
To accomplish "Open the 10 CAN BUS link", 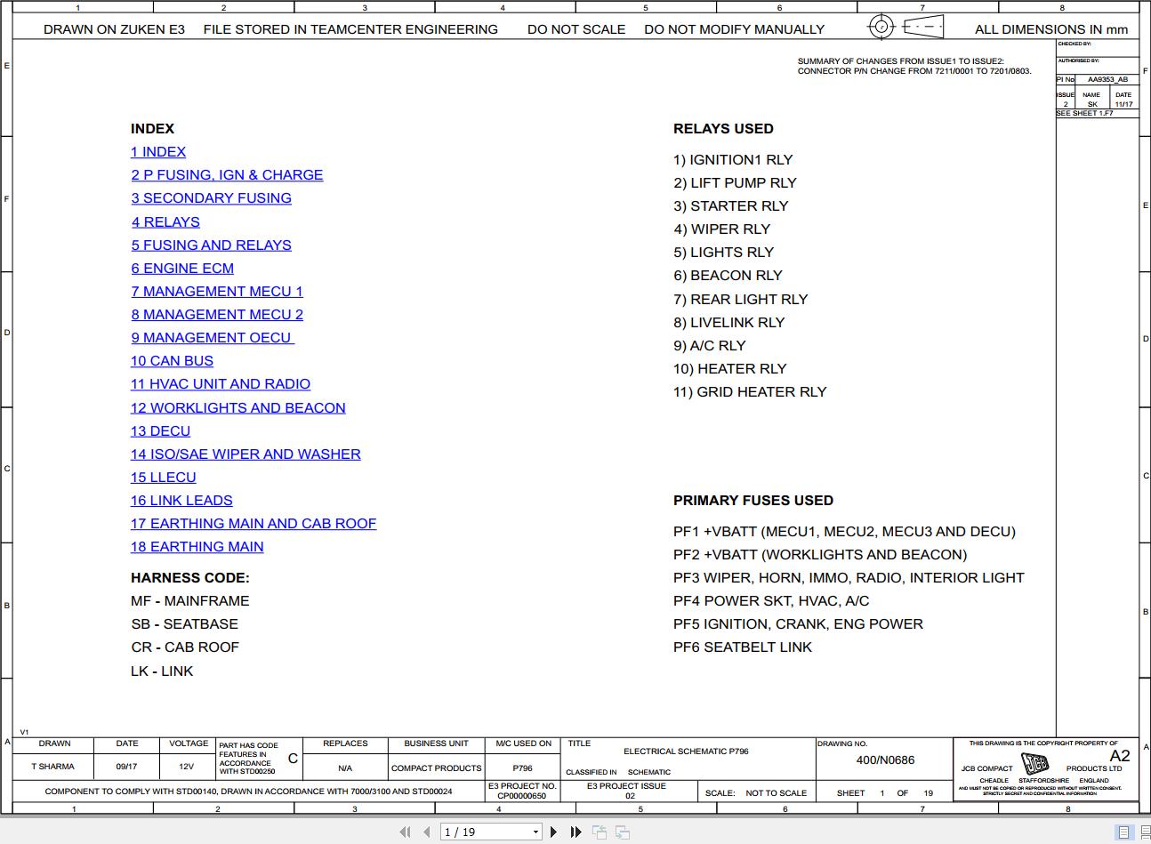I will pos(172,361).
